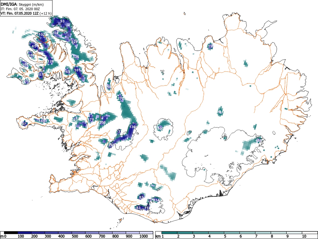Click the visibility value 102 on the map
The width and height of the screenshot is (318, 239).
[42, 34]
